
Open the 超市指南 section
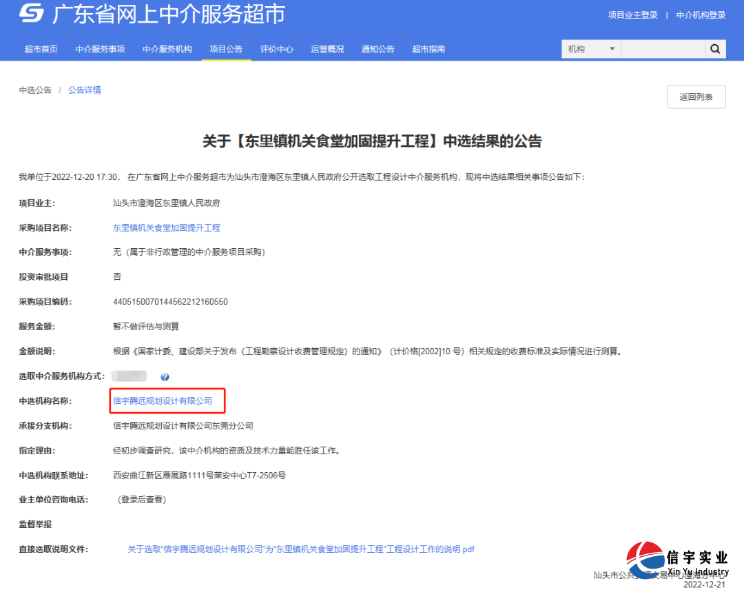(428, 49)
